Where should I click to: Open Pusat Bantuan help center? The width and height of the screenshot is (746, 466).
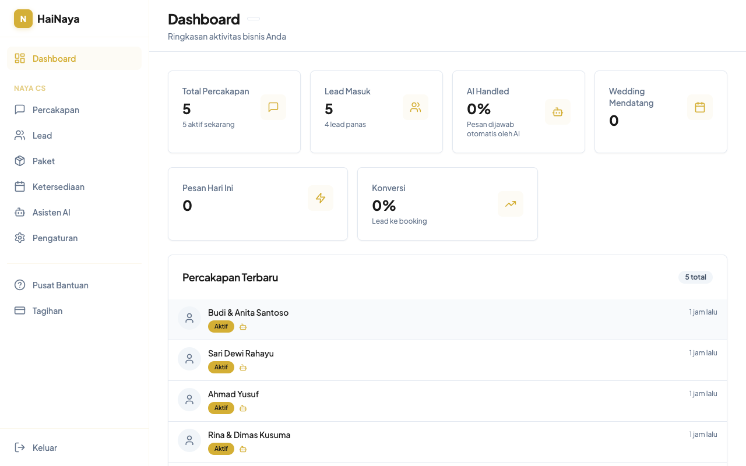point(60,285)
